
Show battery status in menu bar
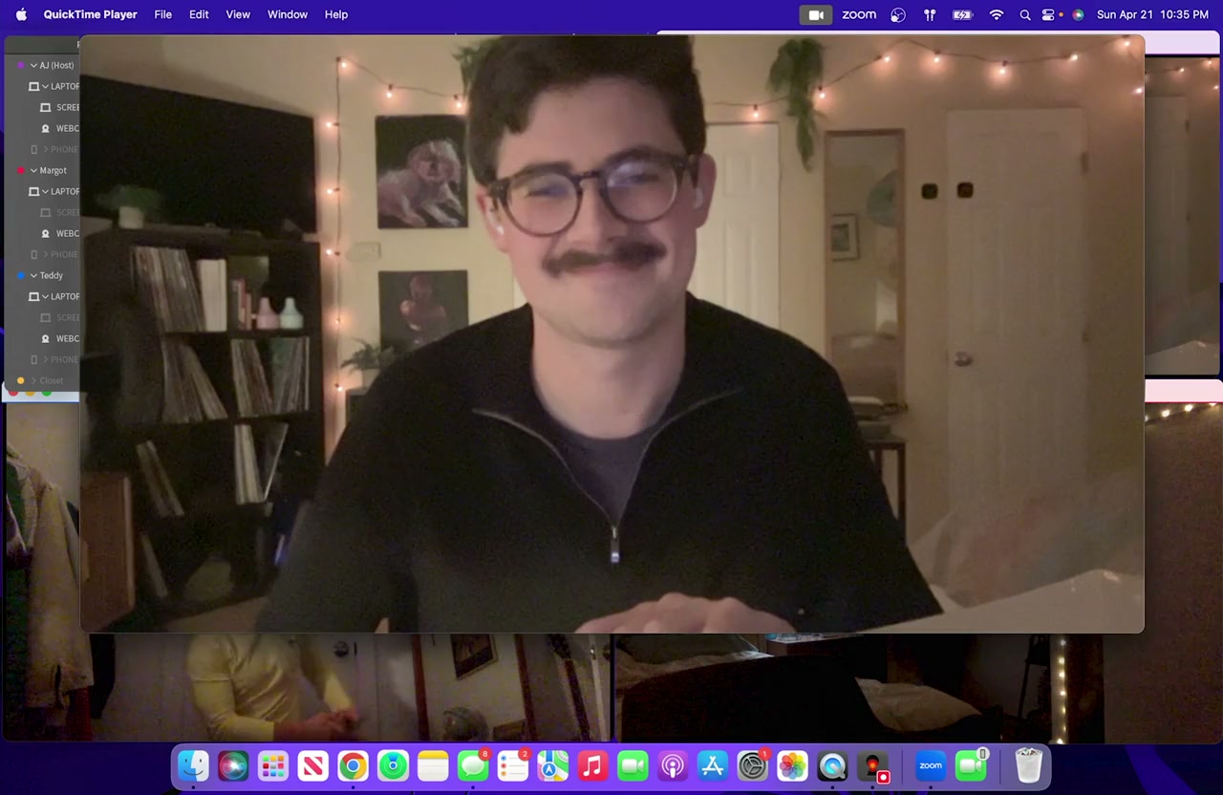click(x=962, y=14)
